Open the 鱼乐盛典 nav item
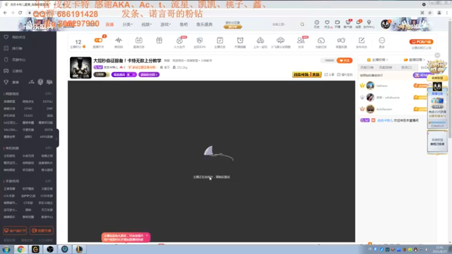452x254 pixels. pyautogui.click(x=205, y=24)
